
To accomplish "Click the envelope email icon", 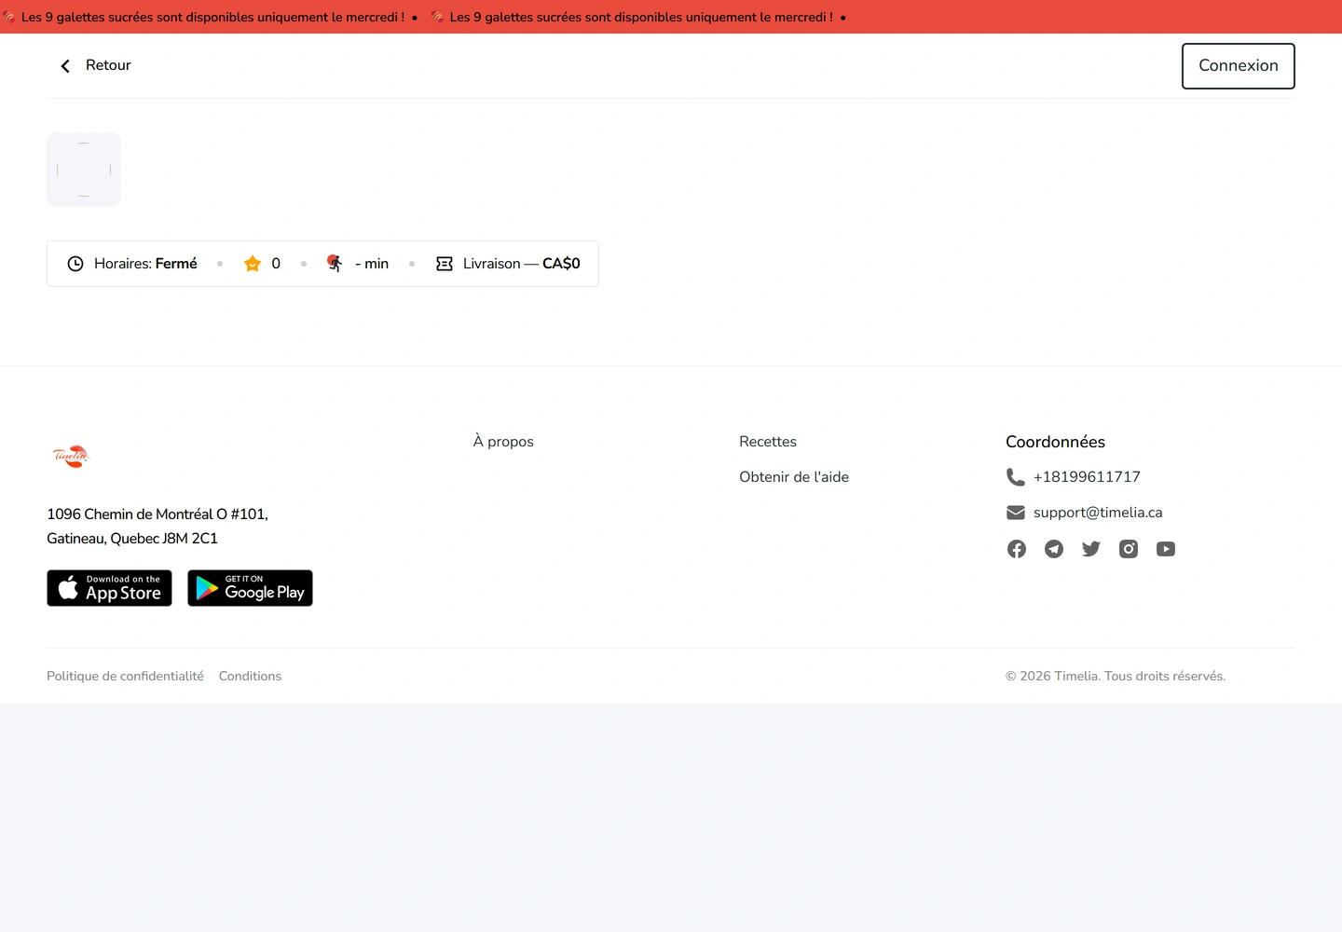I will 1016,513.
